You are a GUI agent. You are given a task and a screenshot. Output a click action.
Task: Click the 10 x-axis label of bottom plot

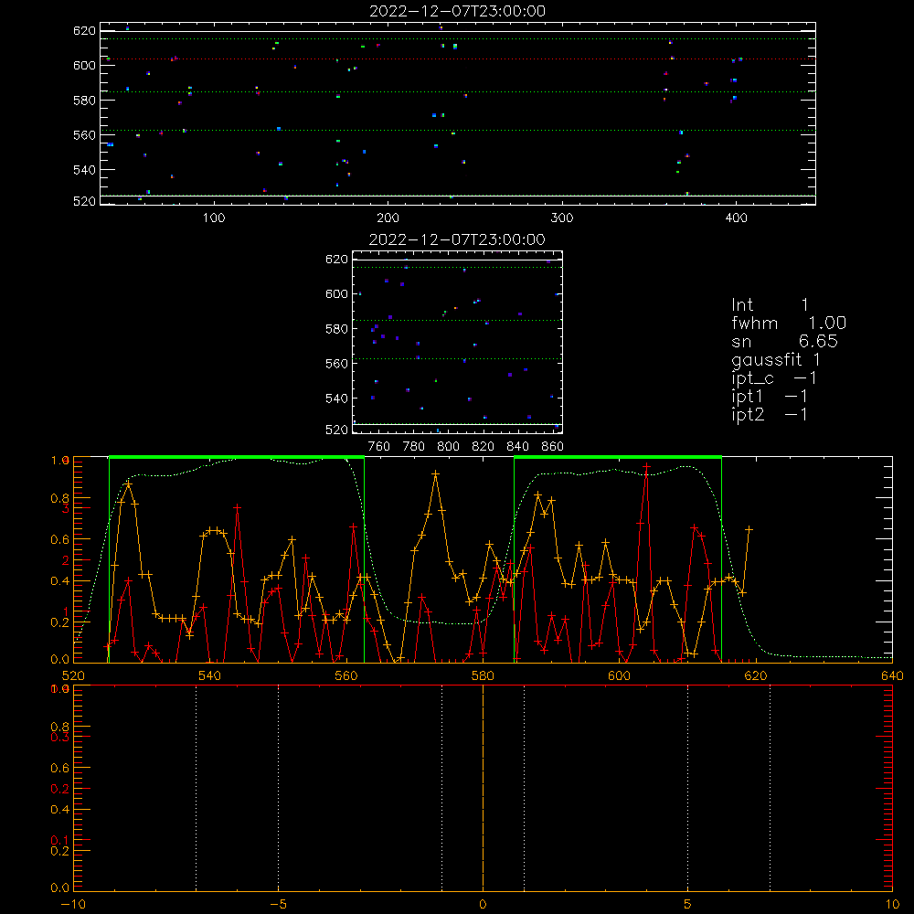(892, 904)
